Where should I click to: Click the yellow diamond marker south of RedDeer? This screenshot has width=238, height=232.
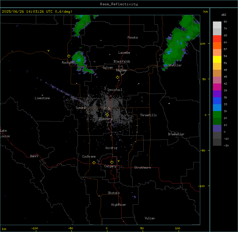[117, 77]
